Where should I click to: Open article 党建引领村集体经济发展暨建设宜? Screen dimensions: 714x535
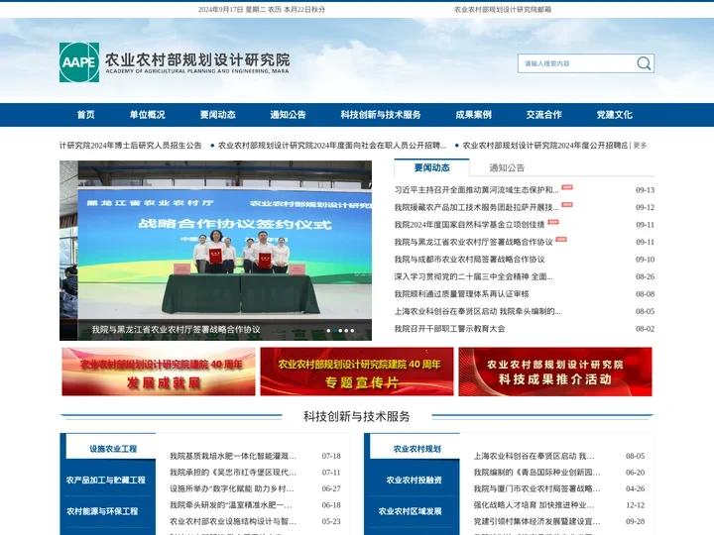536,521
